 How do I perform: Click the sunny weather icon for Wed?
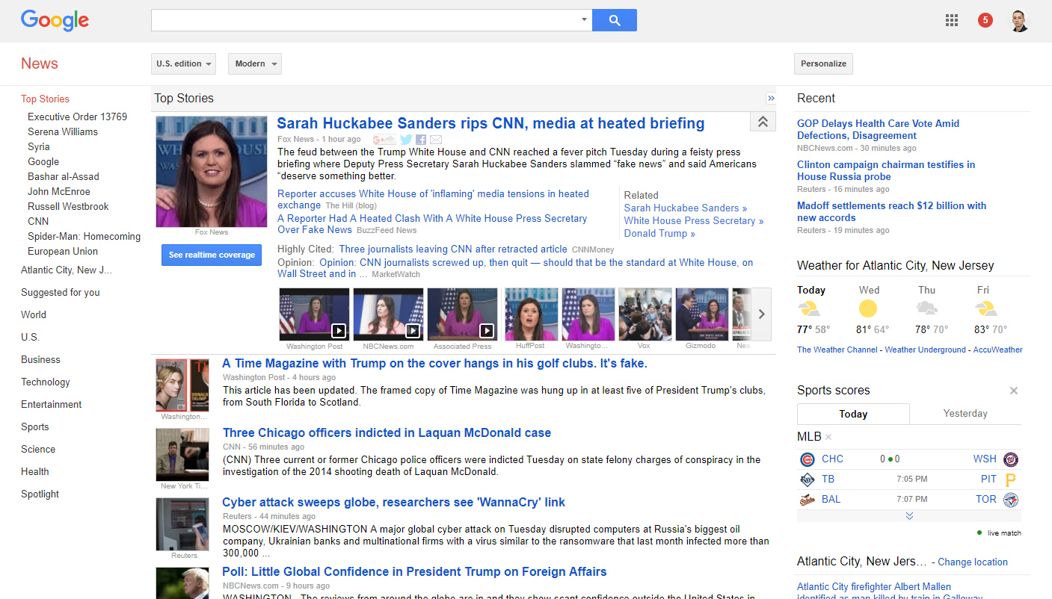868,308
